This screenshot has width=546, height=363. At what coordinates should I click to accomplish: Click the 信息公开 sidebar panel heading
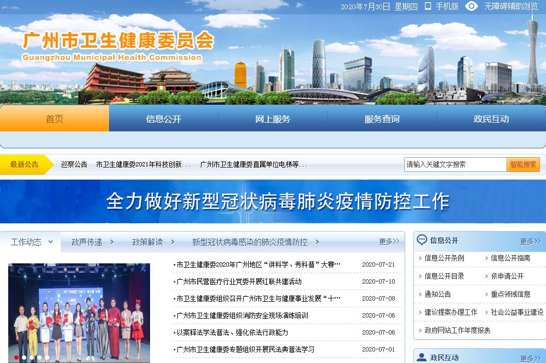tap(444, 240)
